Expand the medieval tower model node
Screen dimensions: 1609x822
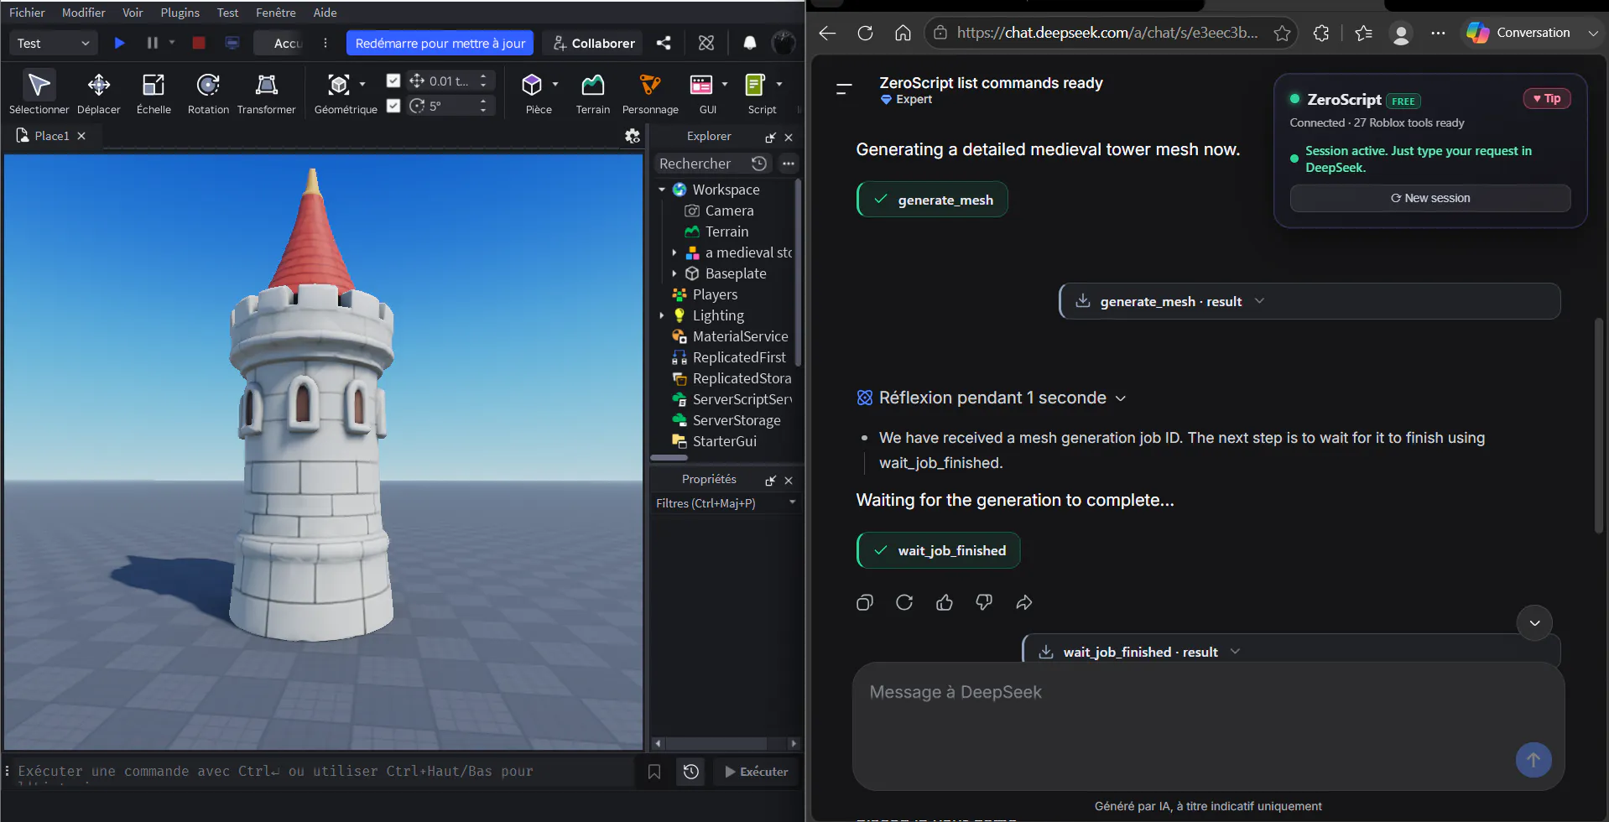click(x=674, y=252)
